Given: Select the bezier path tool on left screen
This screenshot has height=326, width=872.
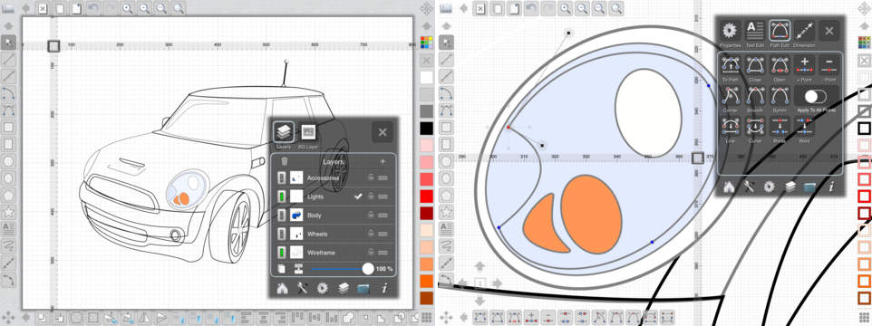Looking at the screenshot, I should pos(8,110).
